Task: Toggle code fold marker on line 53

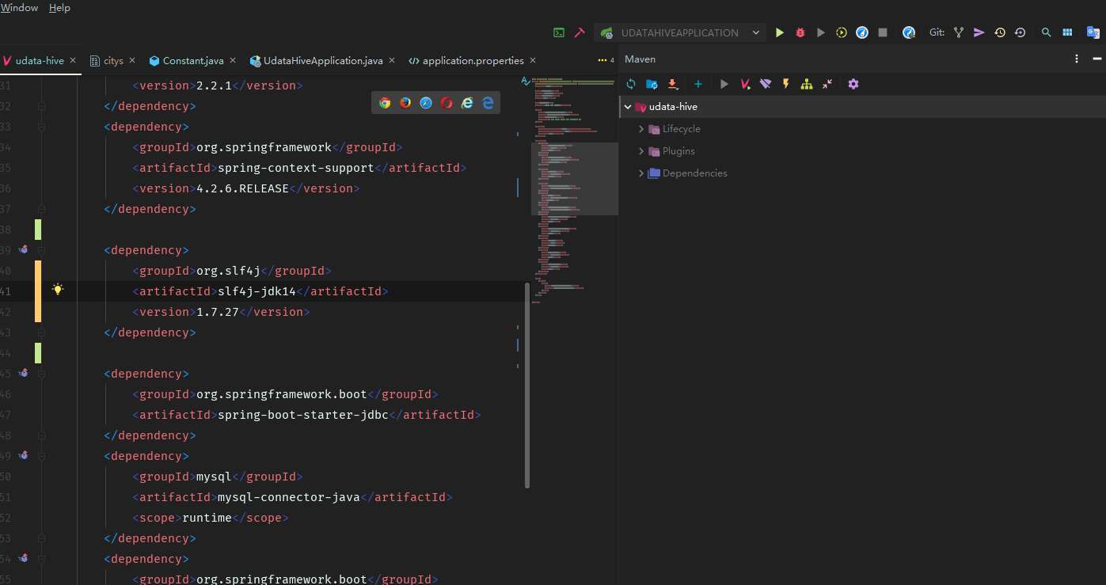Action: coord(41,538)
